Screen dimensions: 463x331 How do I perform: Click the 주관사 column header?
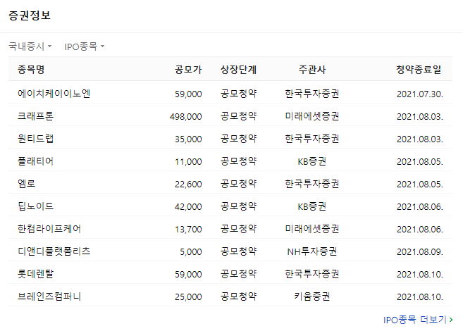[x=311, y=70]
